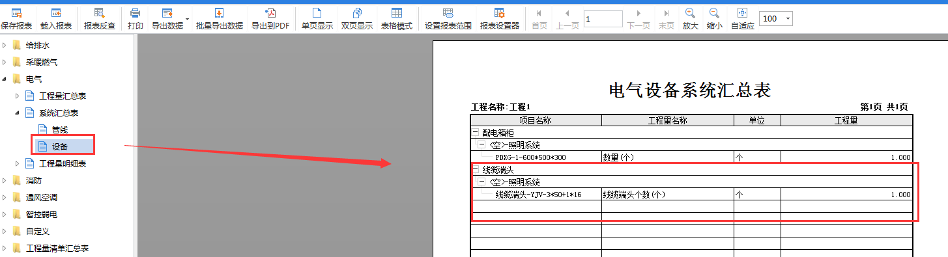Viewport: 948px width, 257px height.
Task: Open the 报表设置器 report settings tool
Action: (500, 19)
